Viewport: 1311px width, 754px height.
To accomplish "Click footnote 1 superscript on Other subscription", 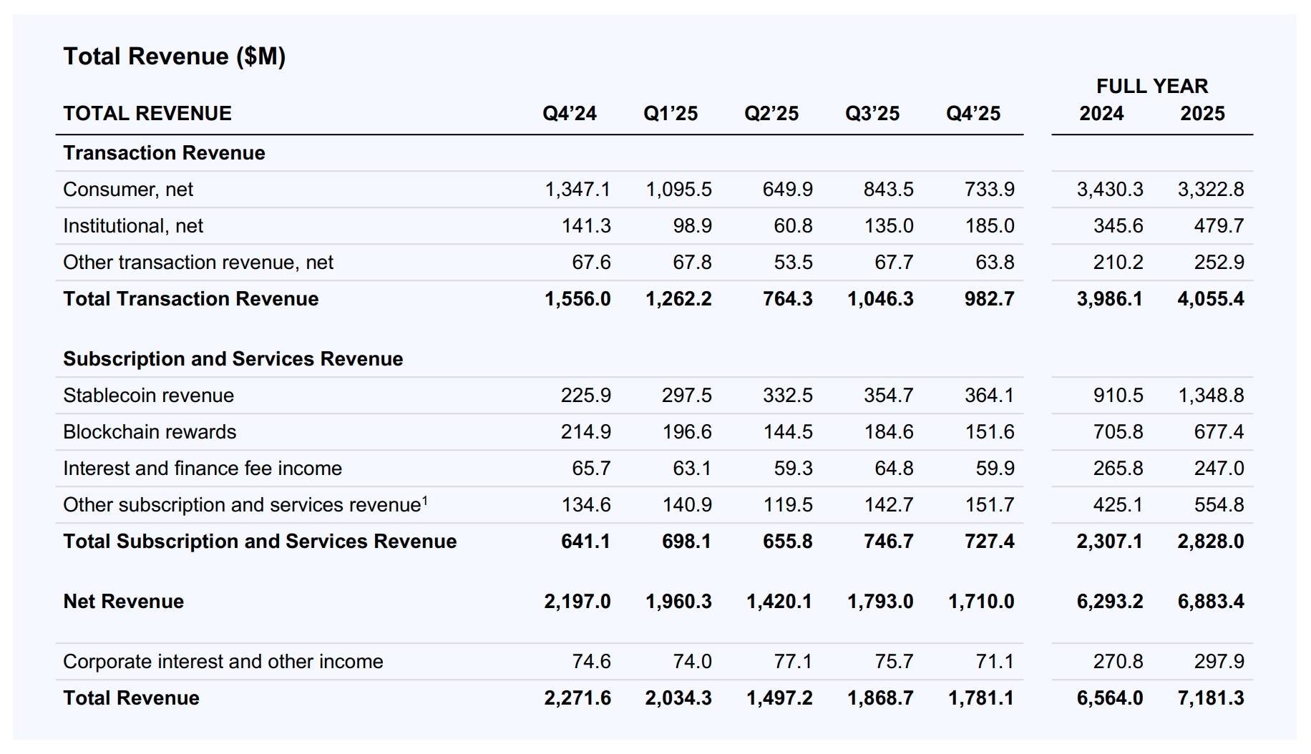I will pos(425,501).
